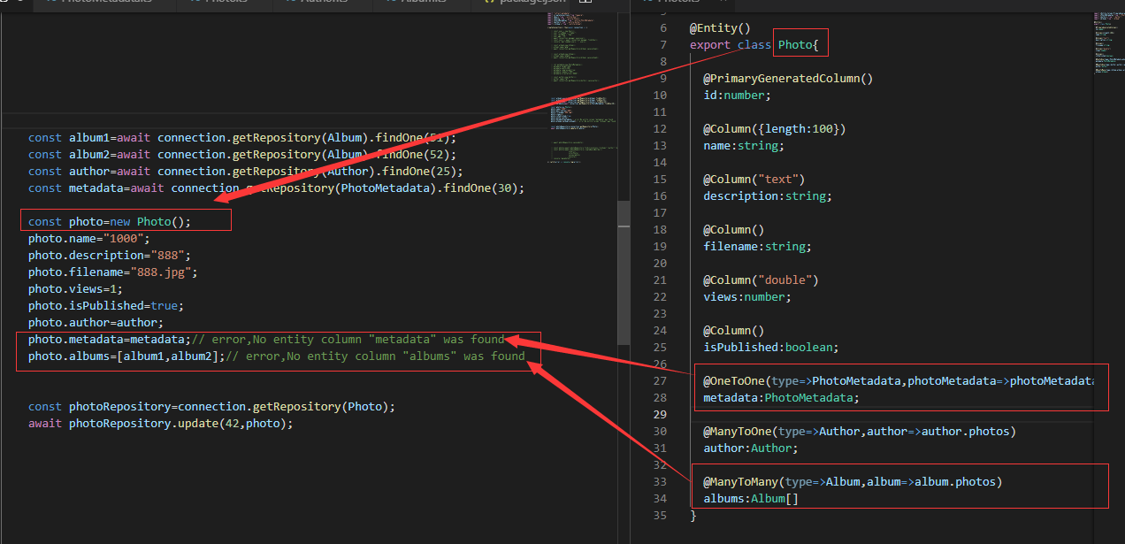Click line number 7 in right gutter
This screenshot has width=1125, height=544.
(663, 44)
